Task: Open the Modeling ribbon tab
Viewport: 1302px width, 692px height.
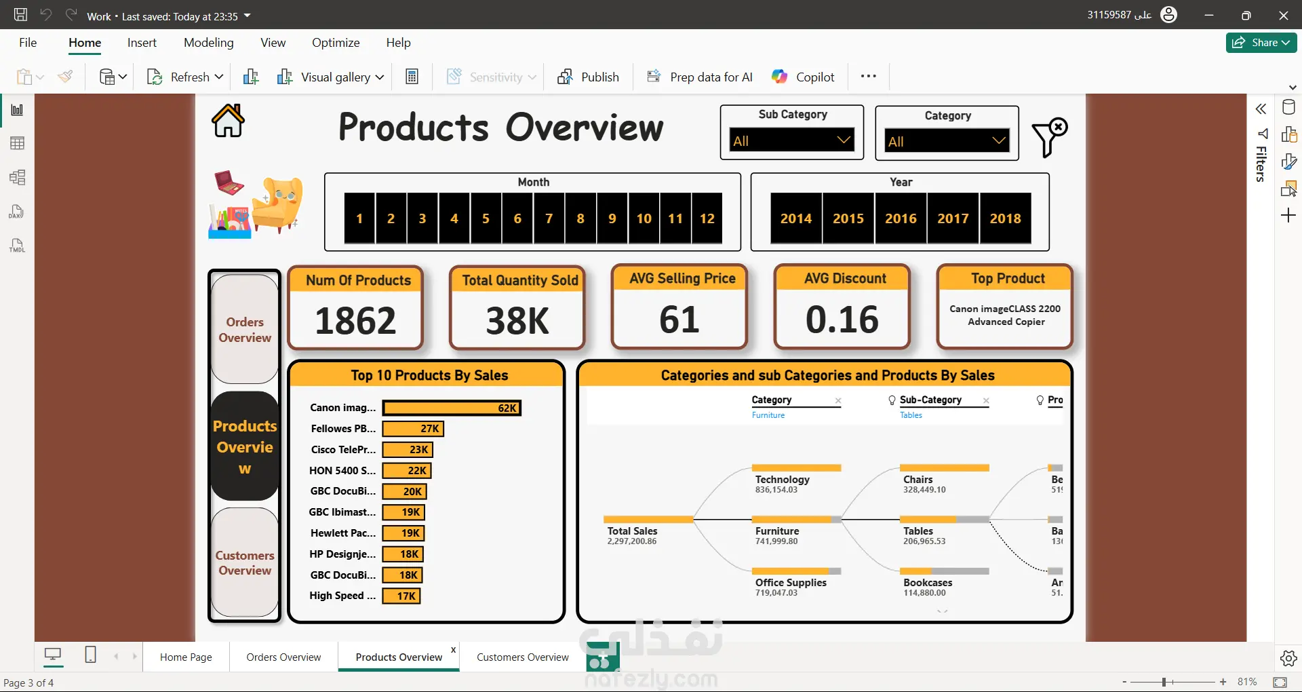Action: pos(208,43)
